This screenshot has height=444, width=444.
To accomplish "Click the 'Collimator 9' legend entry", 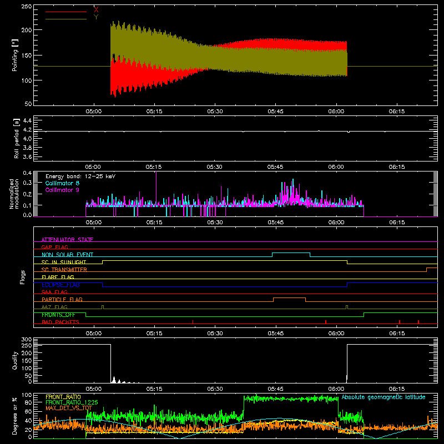I will pyautogui.click(x=62, y=190).
